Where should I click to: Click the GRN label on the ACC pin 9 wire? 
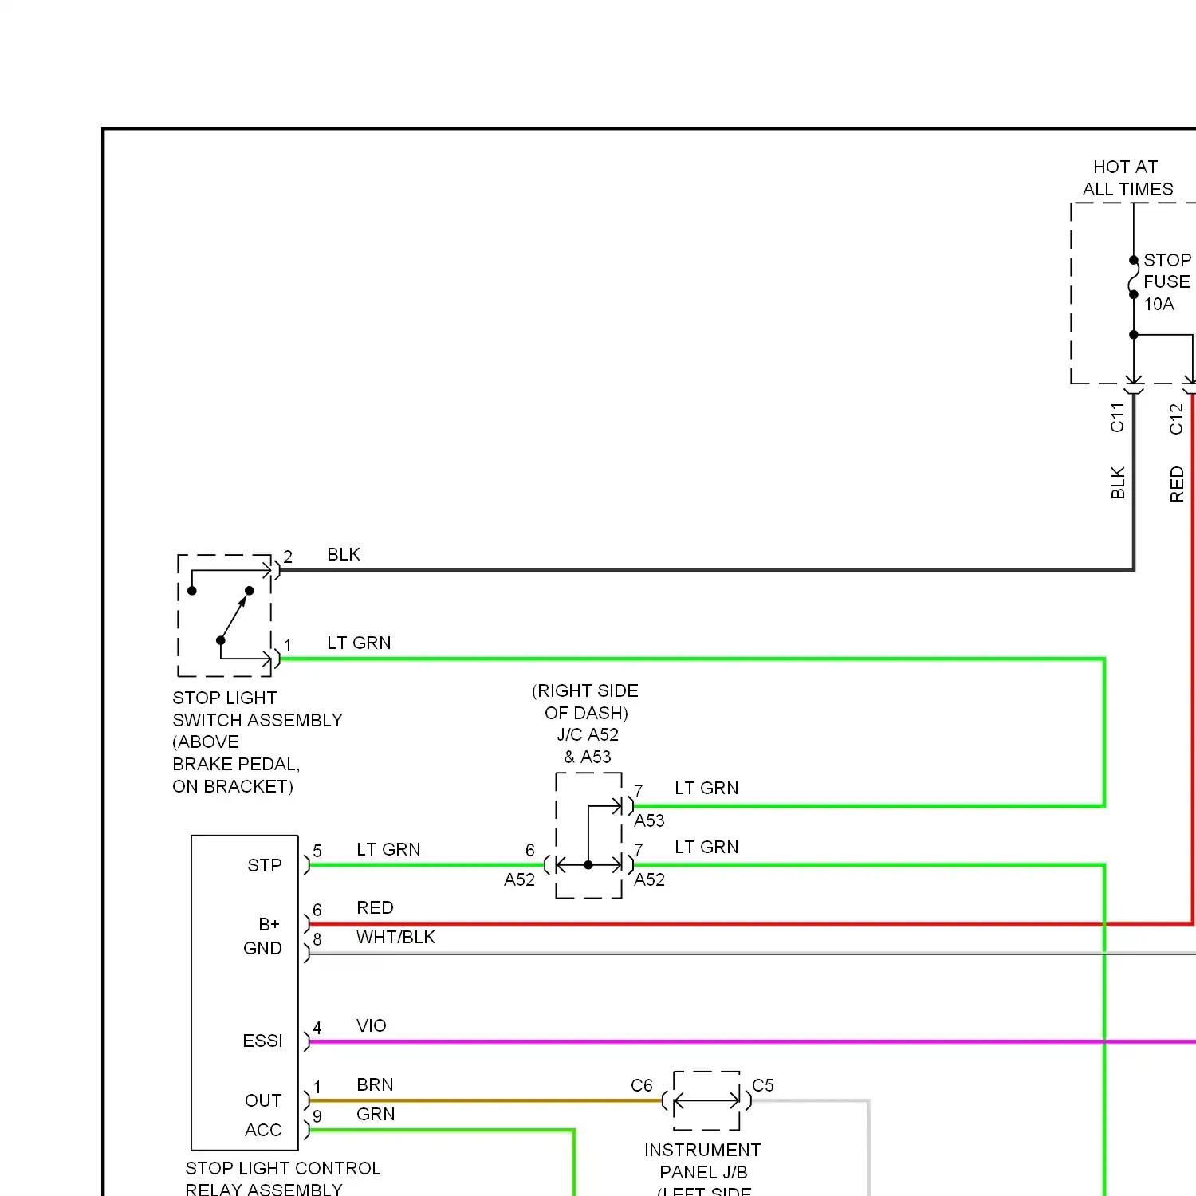pos(376,1114)
